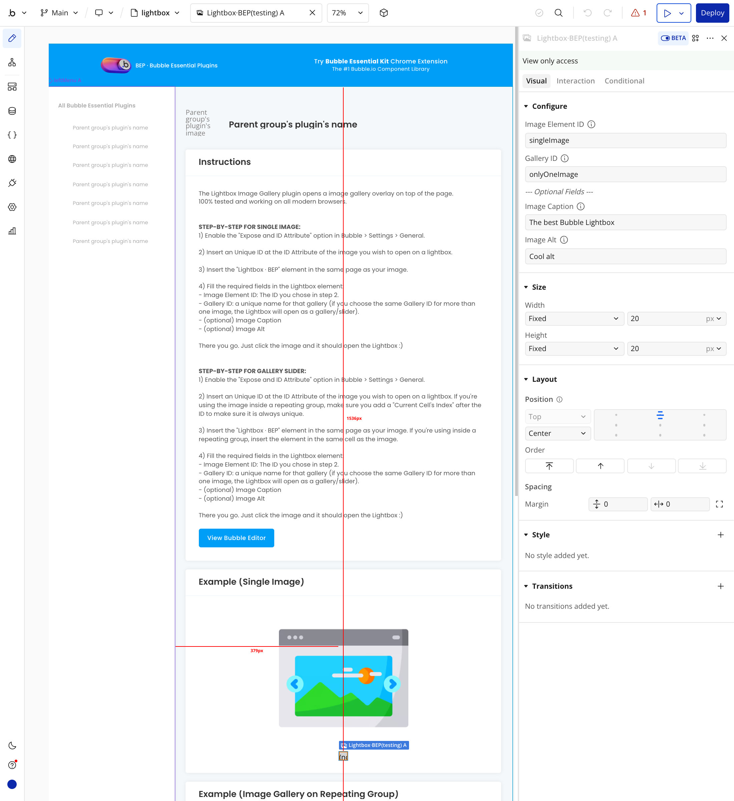Click the Position info icon
Viewport: 734px width, 801px height.
[559, 399]
